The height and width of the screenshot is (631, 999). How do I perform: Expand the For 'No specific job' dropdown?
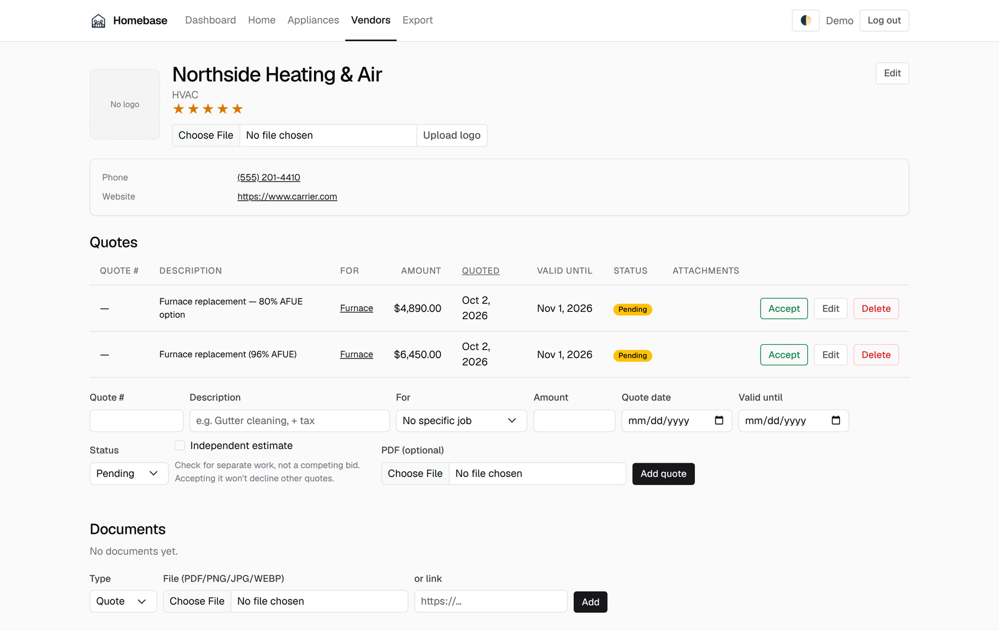coord(461,421)
